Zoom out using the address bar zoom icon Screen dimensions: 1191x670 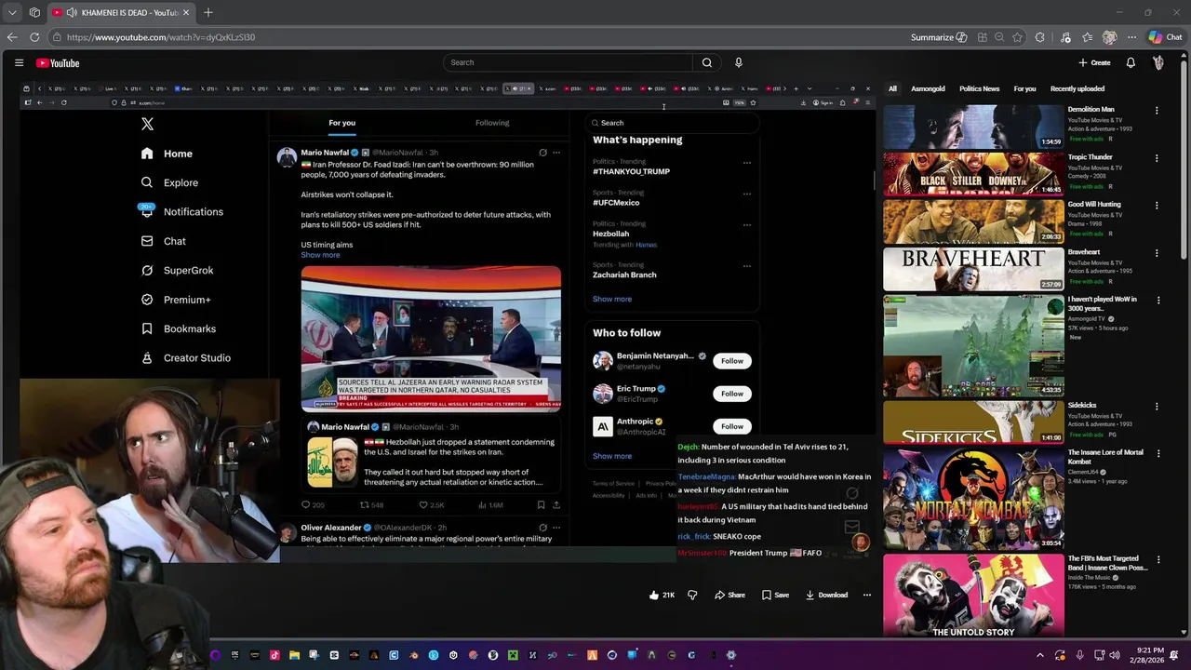999,37
